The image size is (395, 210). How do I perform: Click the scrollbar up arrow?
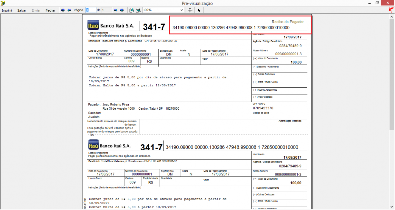[x=392, y=17]
